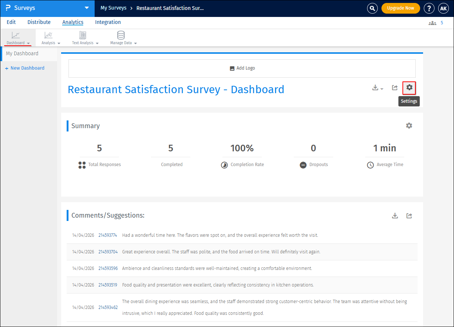Open the dashboard download dropdown

pyautogui.click(x=377, y=88)
